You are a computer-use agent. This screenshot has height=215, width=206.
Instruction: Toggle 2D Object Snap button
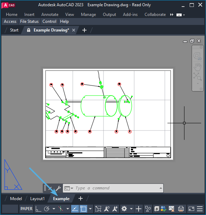pos(83,209)
